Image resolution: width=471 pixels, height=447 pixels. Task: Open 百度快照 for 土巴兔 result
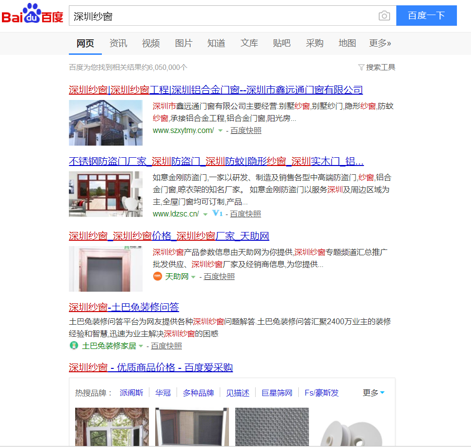(166, 346)
